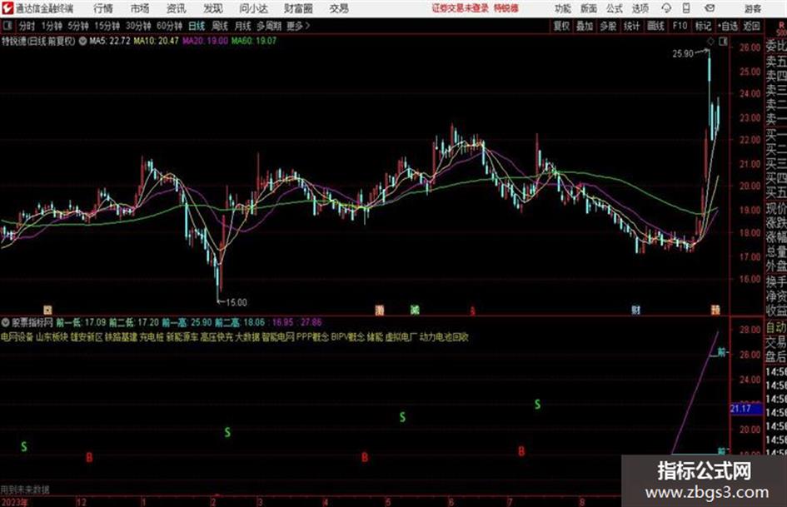787x507 pixels.
Task: Click the 叠加 overlay button
Action: [x=585, y=26]
